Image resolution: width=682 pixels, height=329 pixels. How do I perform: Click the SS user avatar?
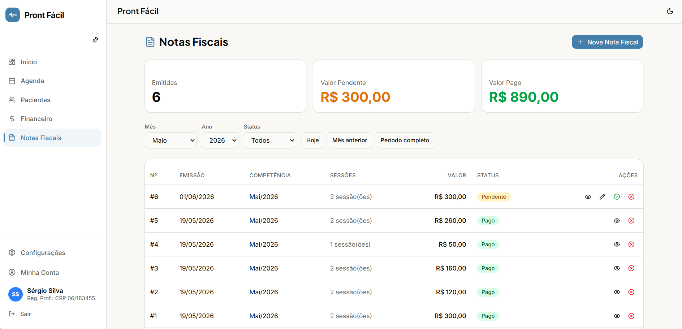[16, 294]
